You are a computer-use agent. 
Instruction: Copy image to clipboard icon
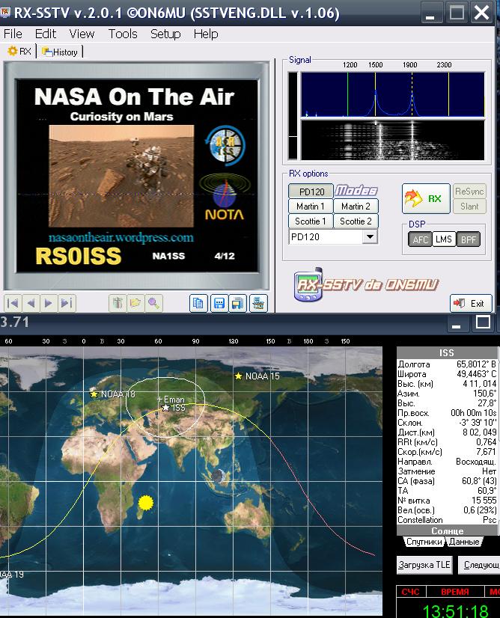tap(198, 303)
